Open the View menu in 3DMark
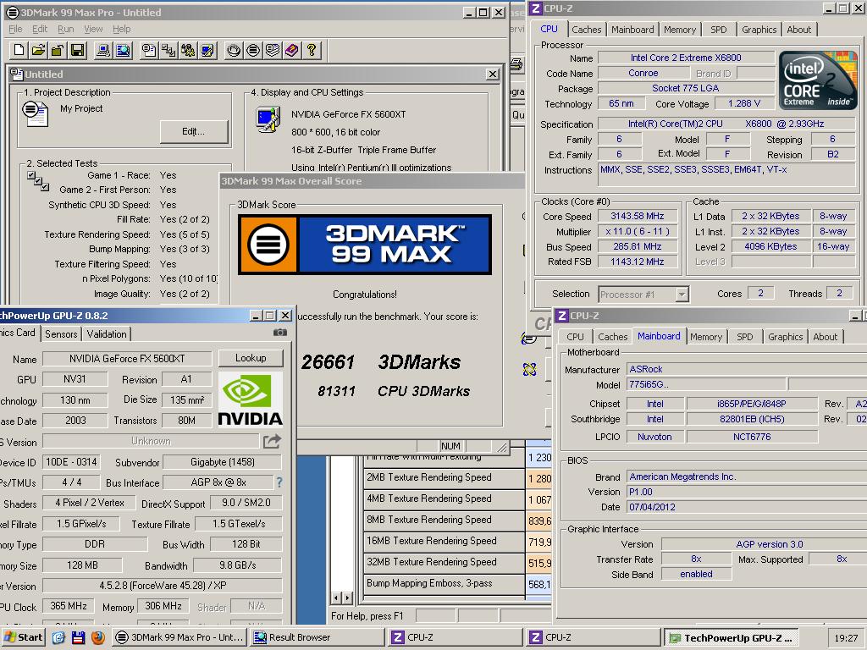 coord(93,29)
